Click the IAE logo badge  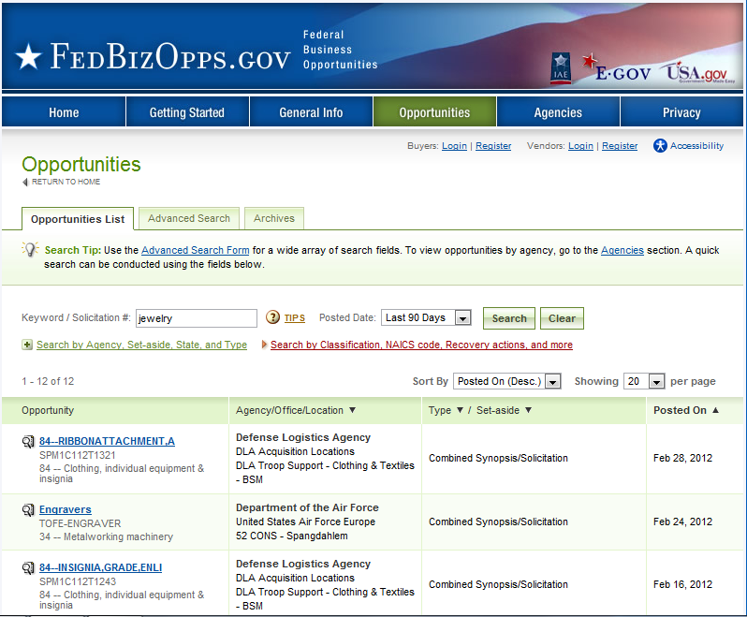(561, 68)
